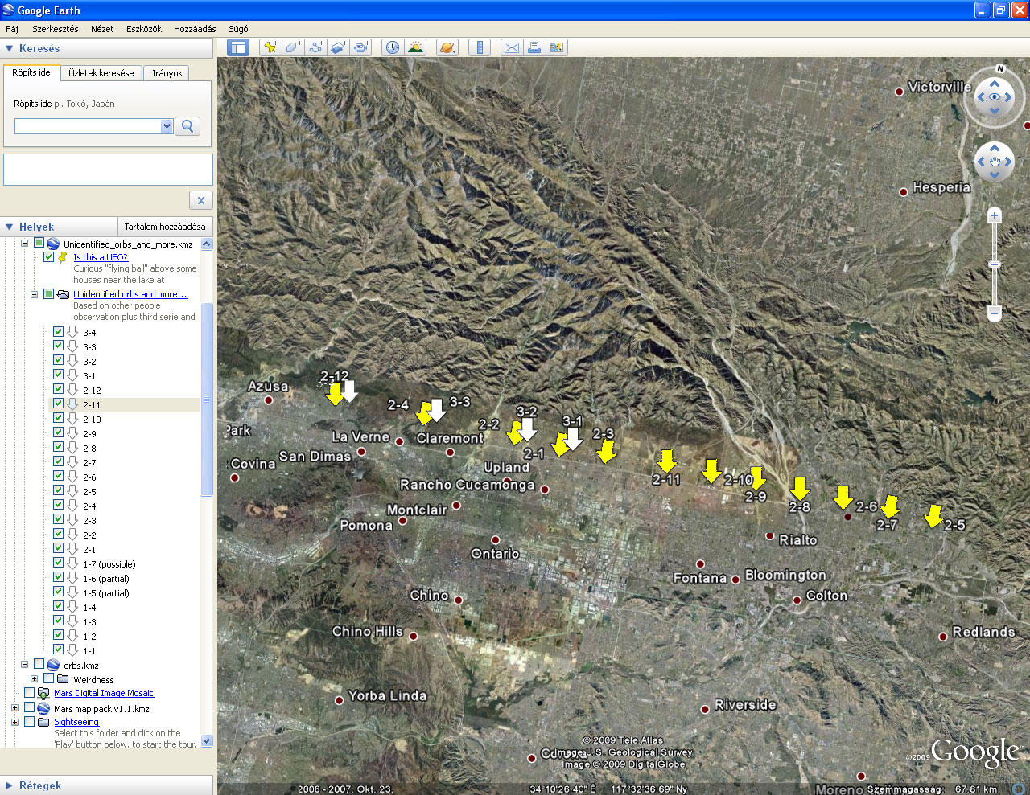Screen dimensions: 1030x795
Task: Expand the Sightseeing folder node
Action: pos(14,722)
